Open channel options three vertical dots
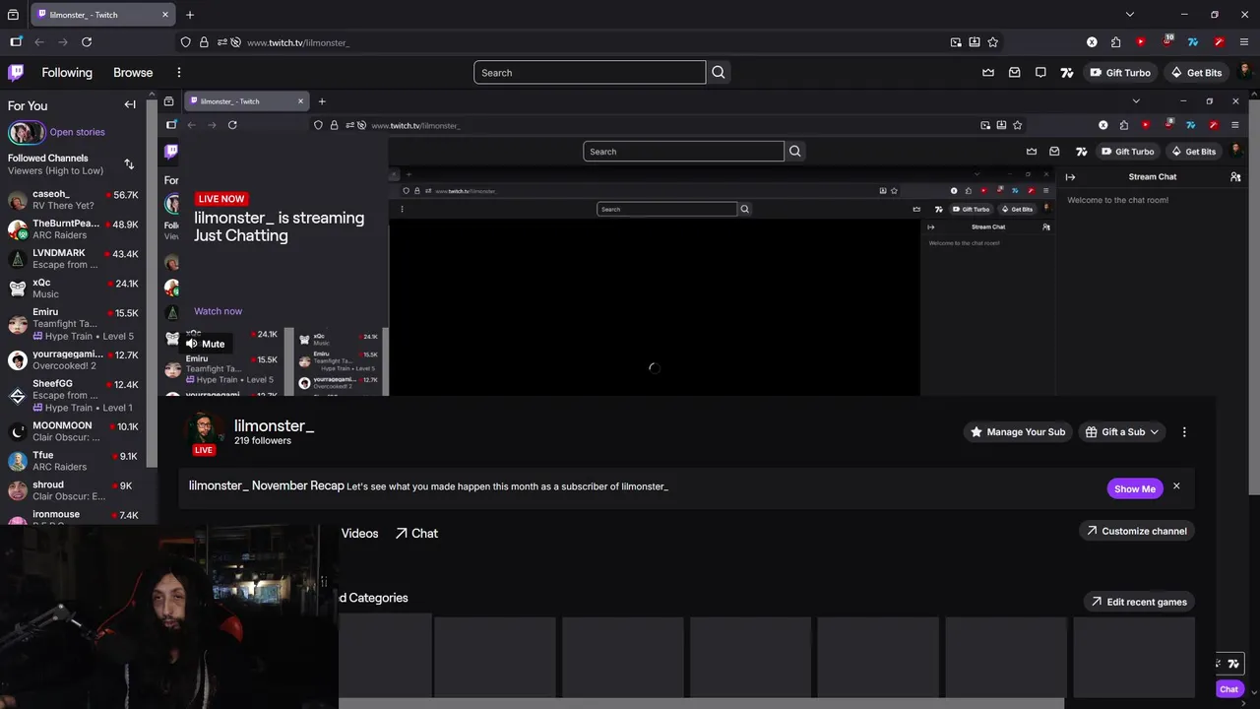This screenshot has width=1260, height=709. pos(1184,431)
